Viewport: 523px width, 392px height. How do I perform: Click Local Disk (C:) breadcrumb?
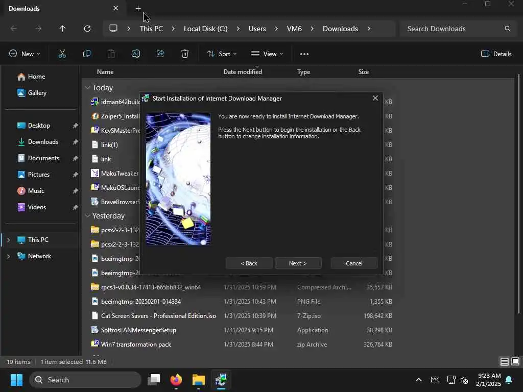click(205, 29)
